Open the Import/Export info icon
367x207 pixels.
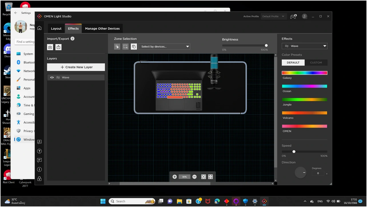73,39
